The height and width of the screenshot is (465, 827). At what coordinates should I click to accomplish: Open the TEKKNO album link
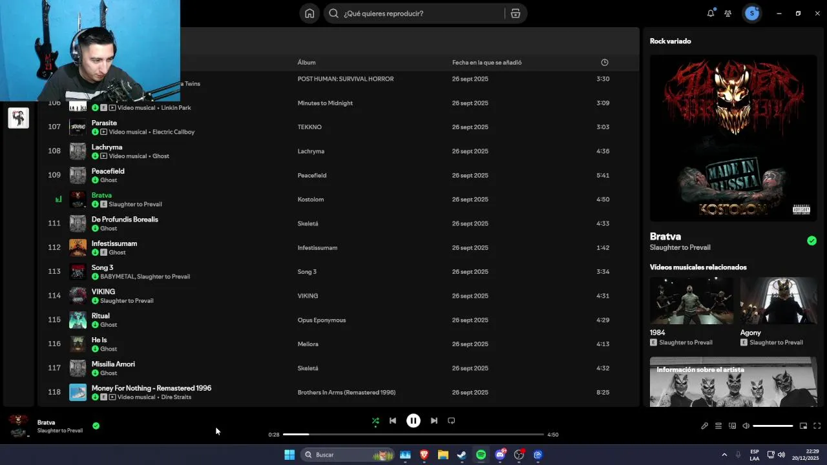[x=309, y=127]
